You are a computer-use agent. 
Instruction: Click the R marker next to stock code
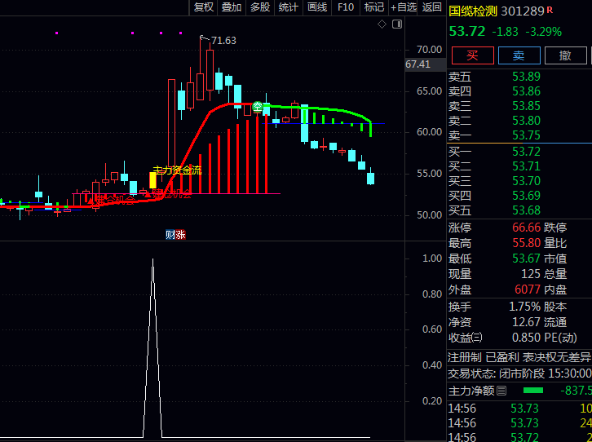[x=550, y=10]
